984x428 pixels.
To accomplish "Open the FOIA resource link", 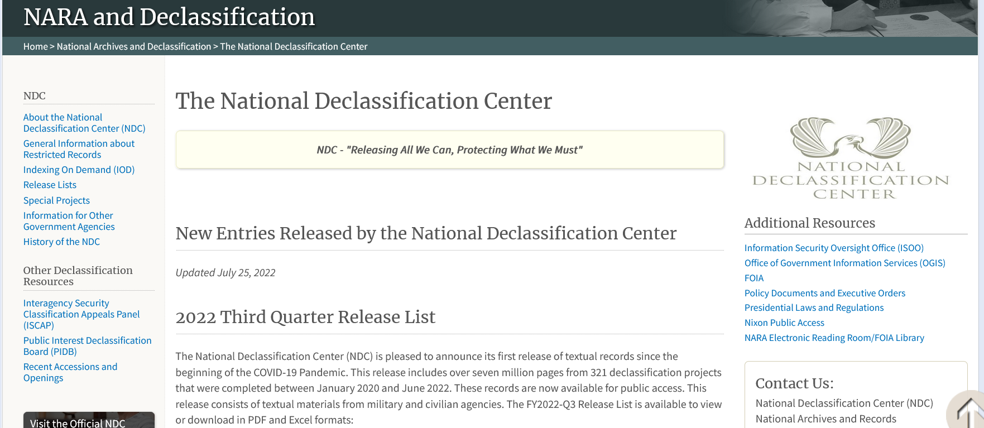I will coord(754,278).
